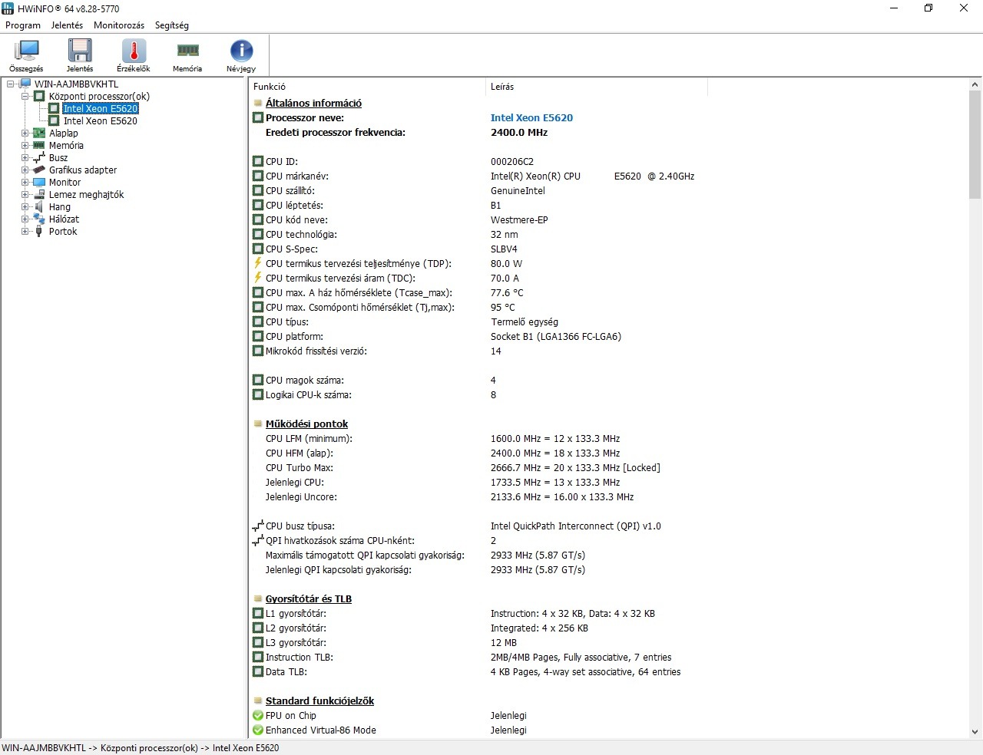Click the motherboard icon next to Alaplap
Screen dimensions: 983x755
coord(39,133)
